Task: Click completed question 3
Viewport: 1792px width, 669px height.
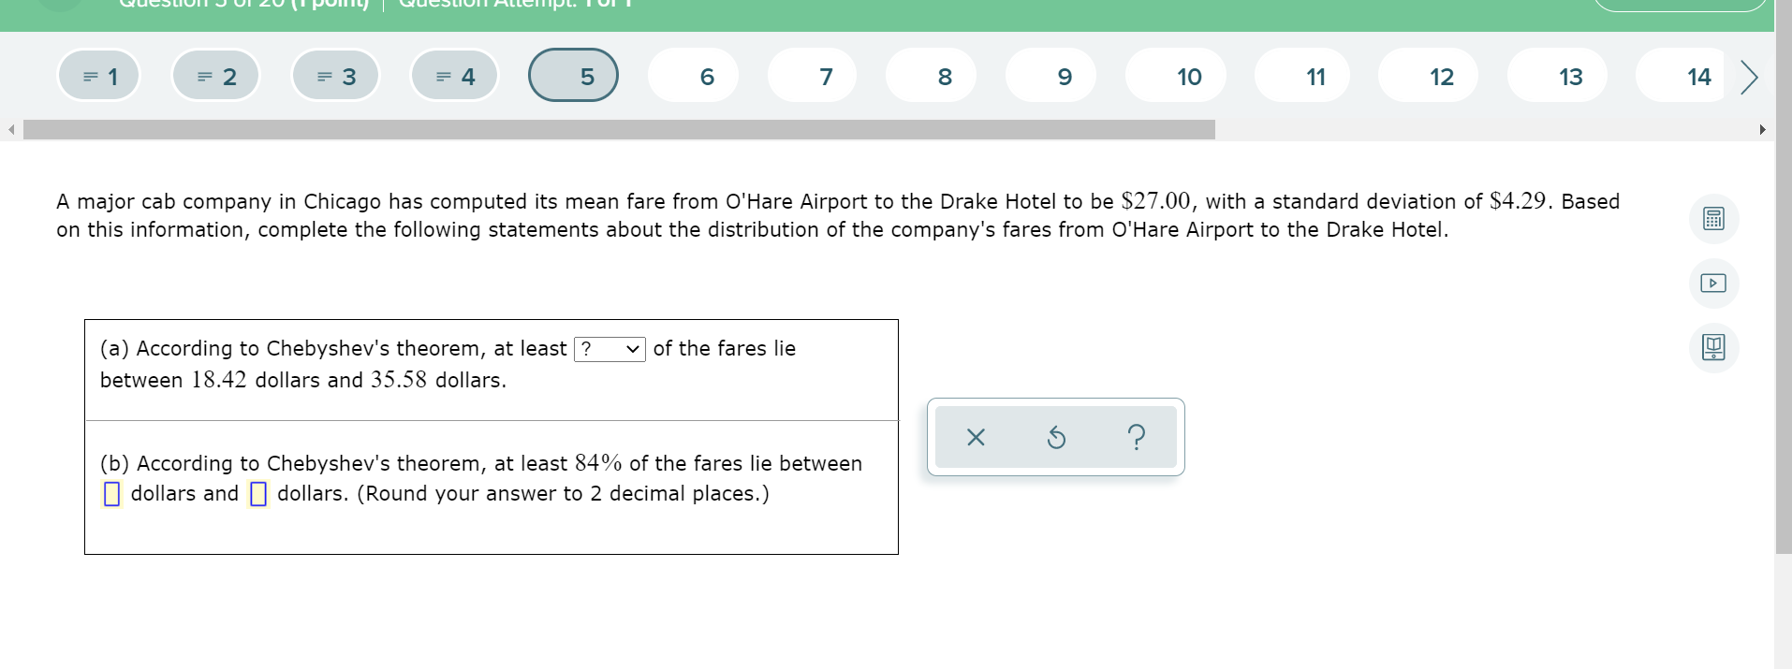Action: [334, 75]
